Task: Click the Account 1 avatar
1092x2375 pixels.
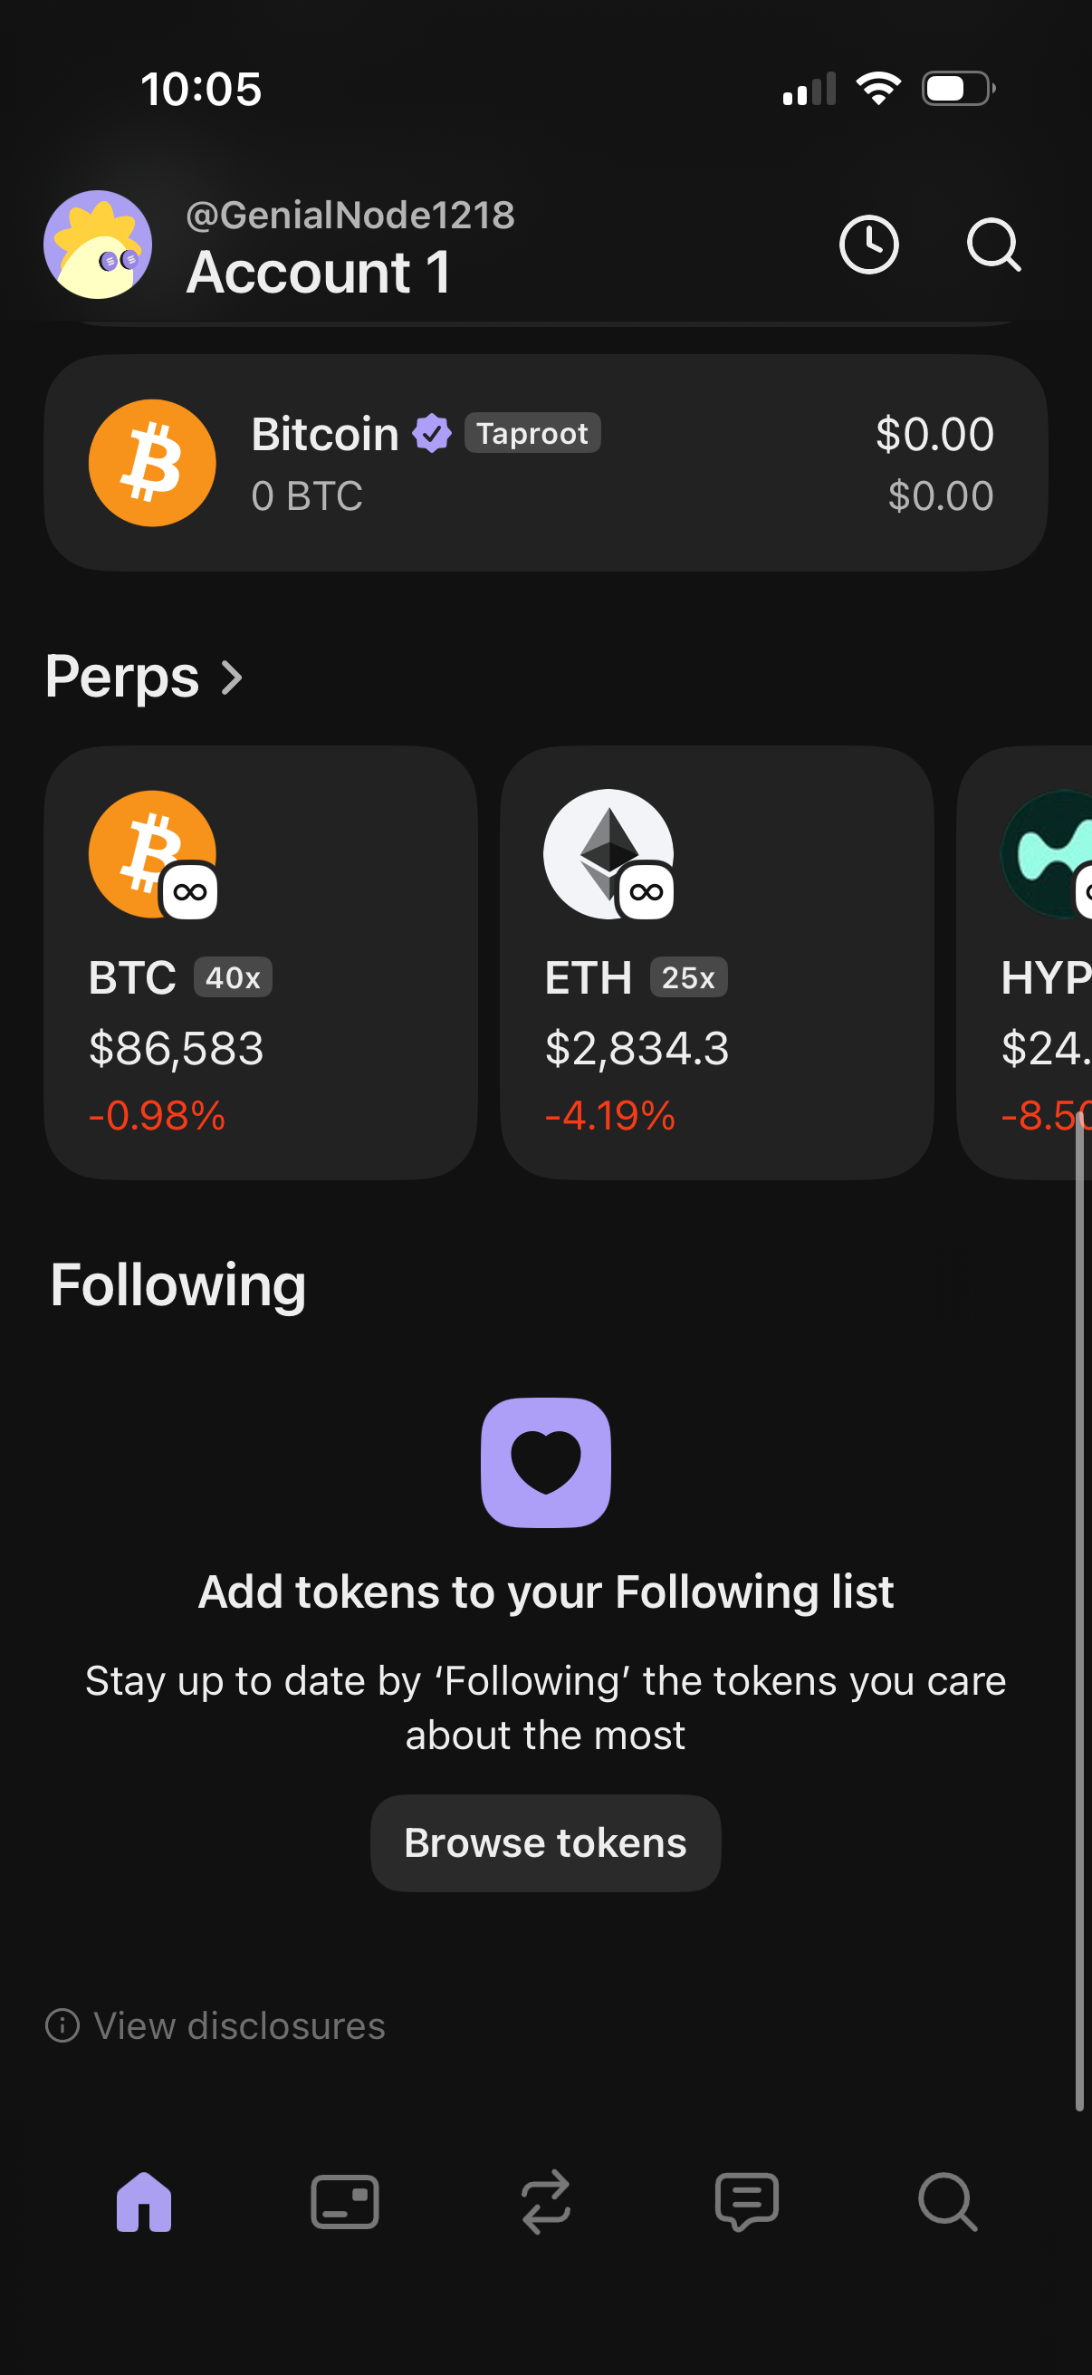Action: [97, 244]
